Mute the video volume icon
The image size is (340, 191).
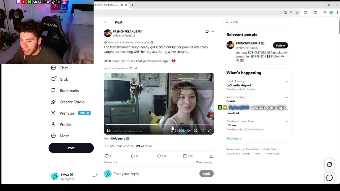coord(189,130)
